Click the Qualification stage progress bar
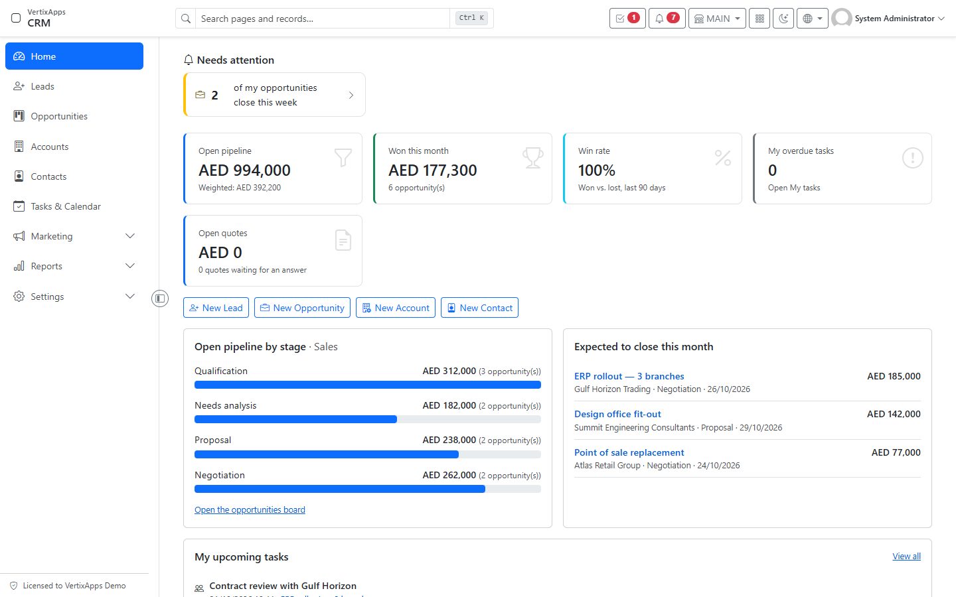 click(x=368, y=385)
